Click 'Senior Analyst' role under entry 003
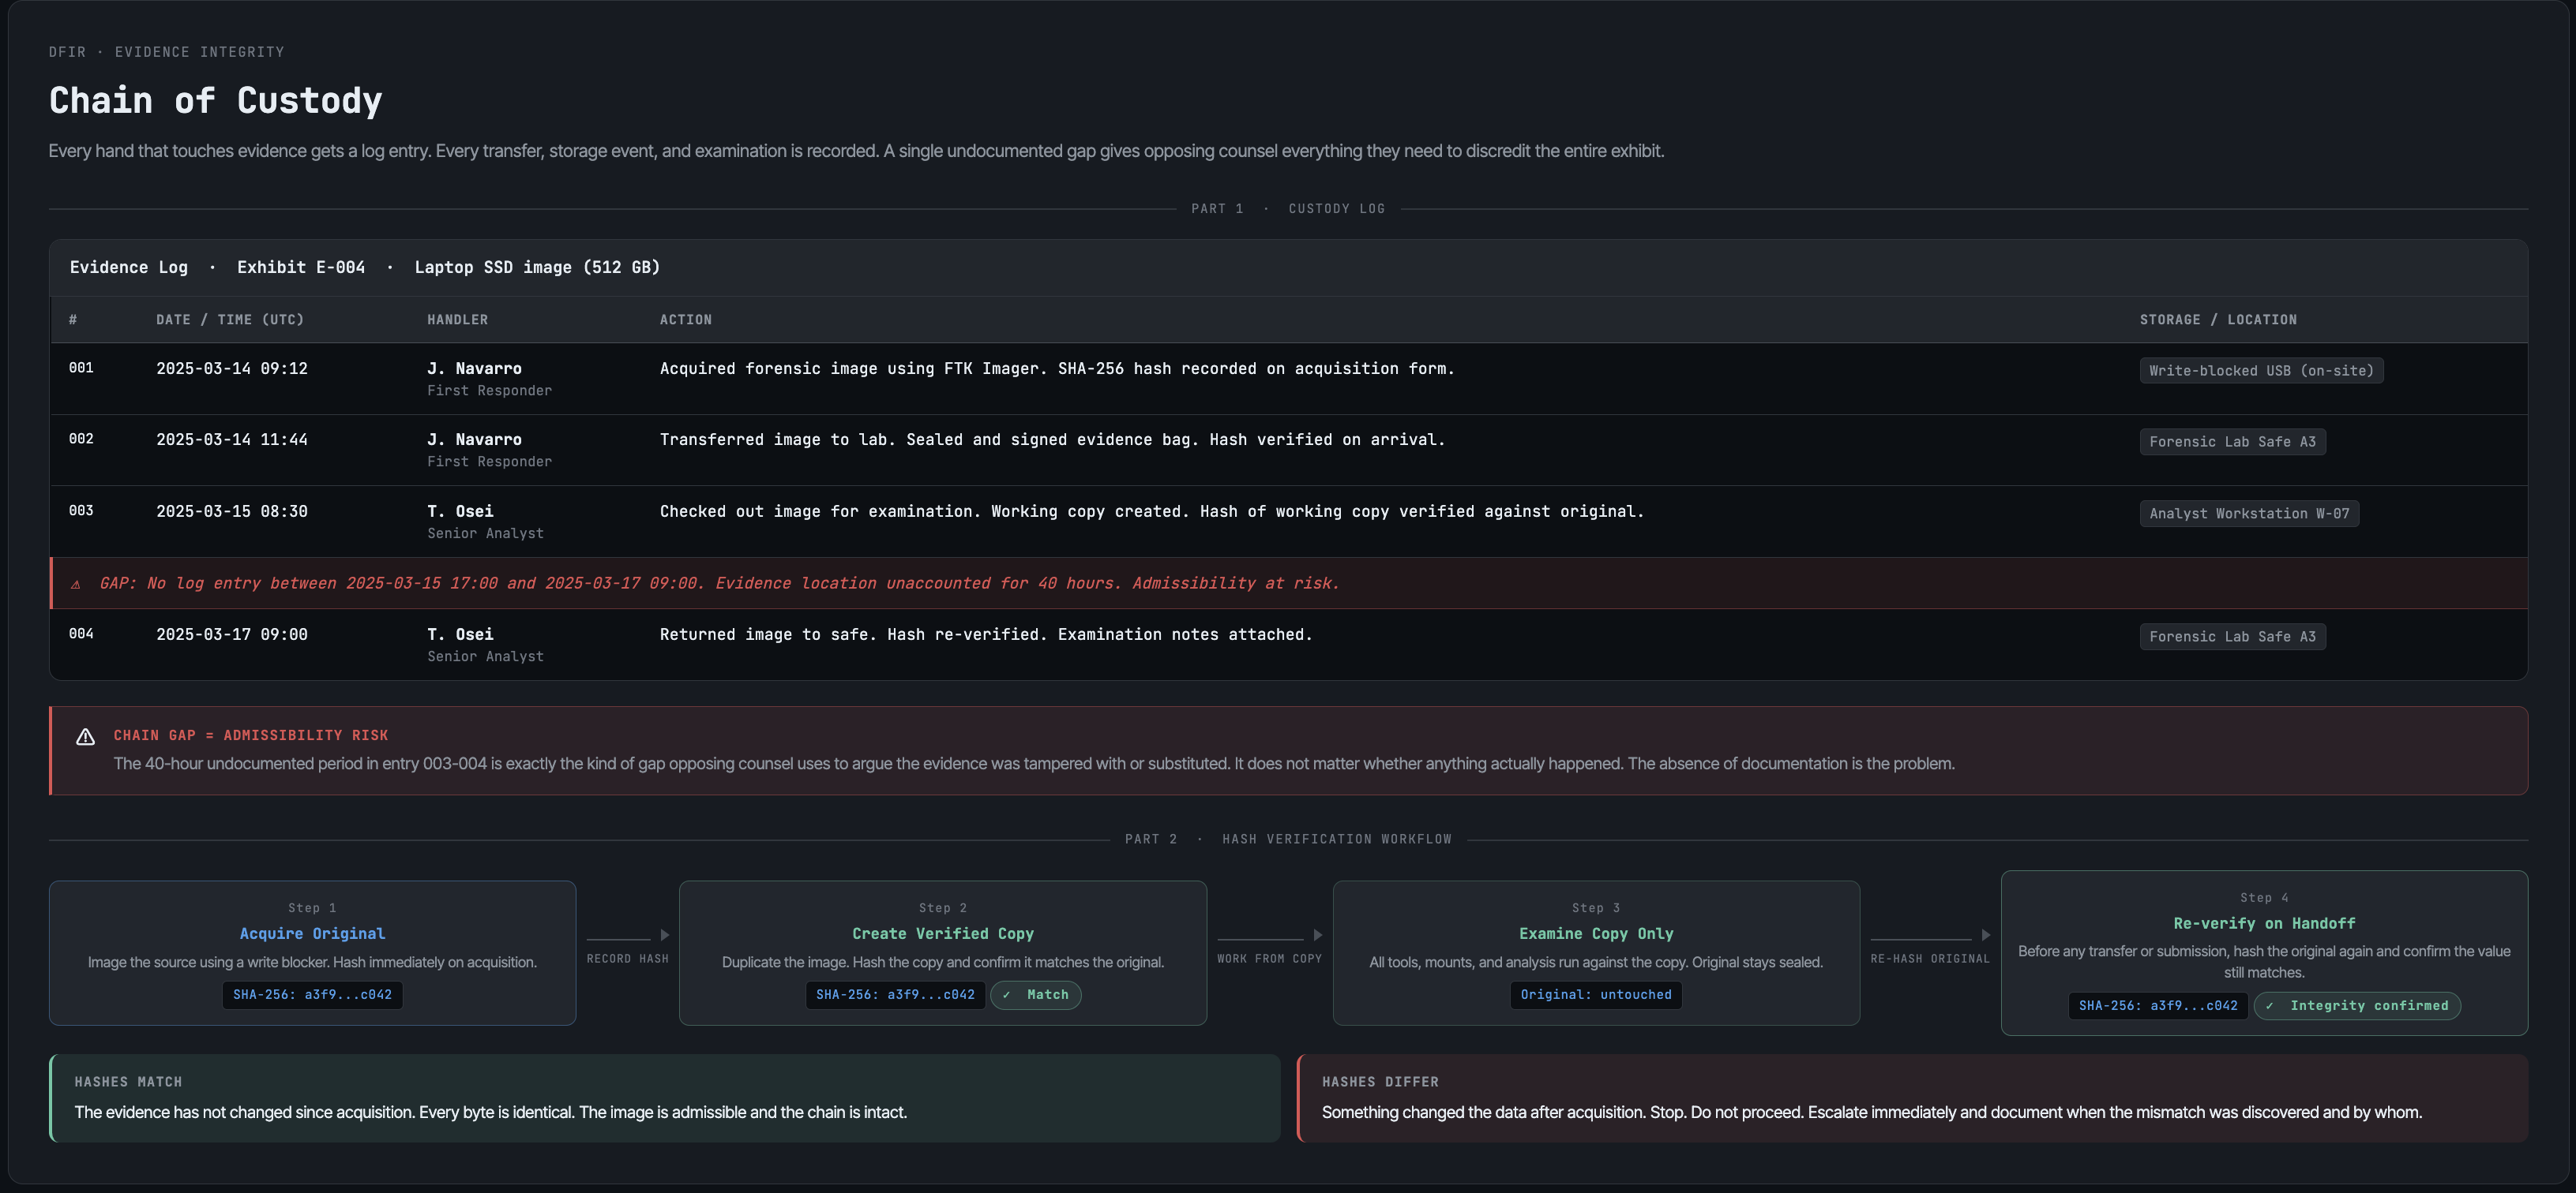 click(x=486, y=533)
